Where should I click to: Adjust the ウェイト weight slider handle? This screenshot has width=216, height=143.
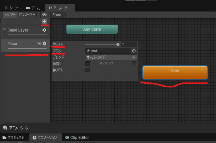118,44
